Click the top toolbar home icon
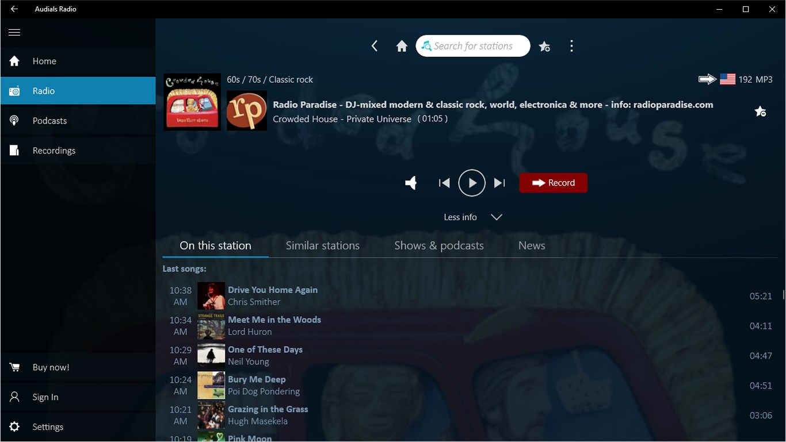The width and height of the screenshot is (786, 442). pos(402,46)
